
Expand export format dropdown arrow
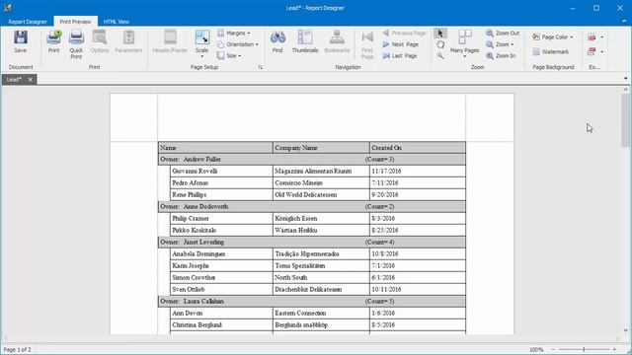pyautogui.click(x=601, y=37)
